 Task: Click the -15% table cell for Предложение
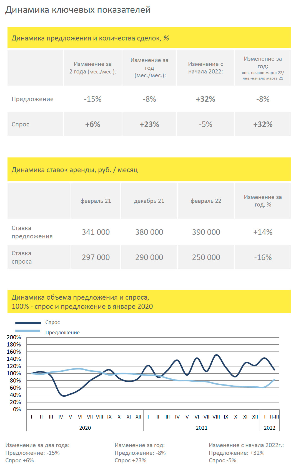pos(92,99)
